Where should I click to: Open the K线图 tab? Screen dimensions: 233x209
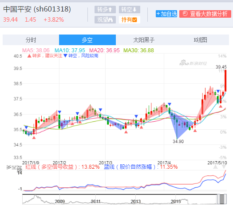click(x=200, y=40)
